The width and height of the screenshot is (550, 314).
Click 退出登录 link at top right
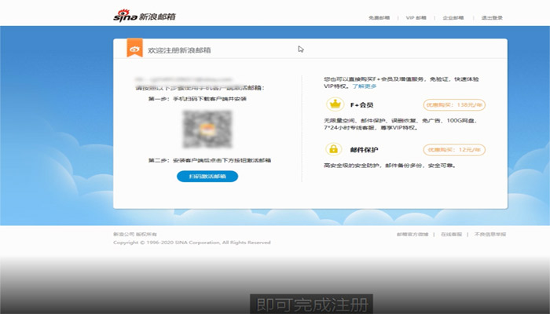492,18
